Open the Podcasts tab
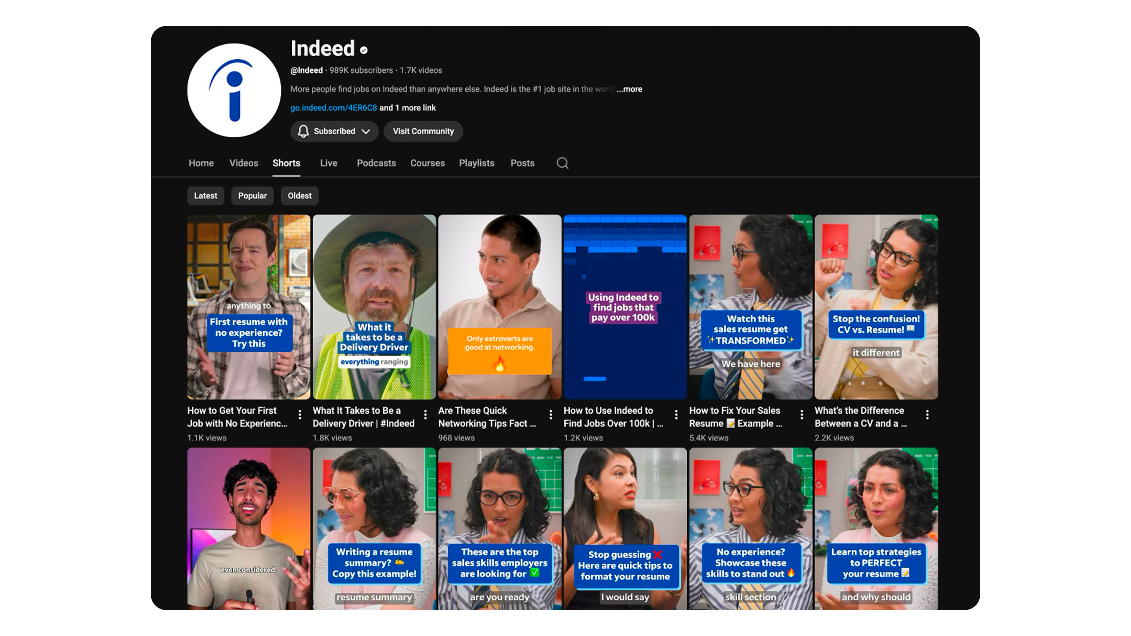The width and height of the screenshot is (1131, 636). 376,163
